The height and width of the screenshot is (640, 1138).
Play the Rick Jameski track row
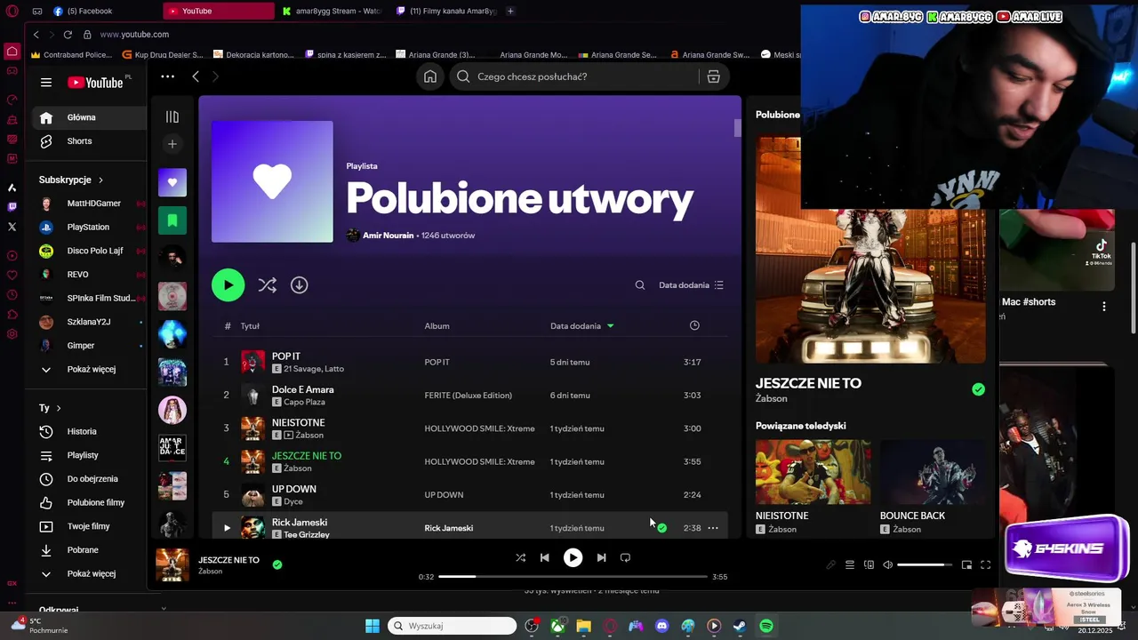(x=227, y=528)
